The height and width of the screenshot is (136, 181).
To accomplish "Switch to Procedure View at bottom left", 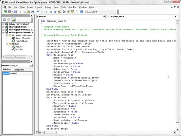I will tap(37, 132).
